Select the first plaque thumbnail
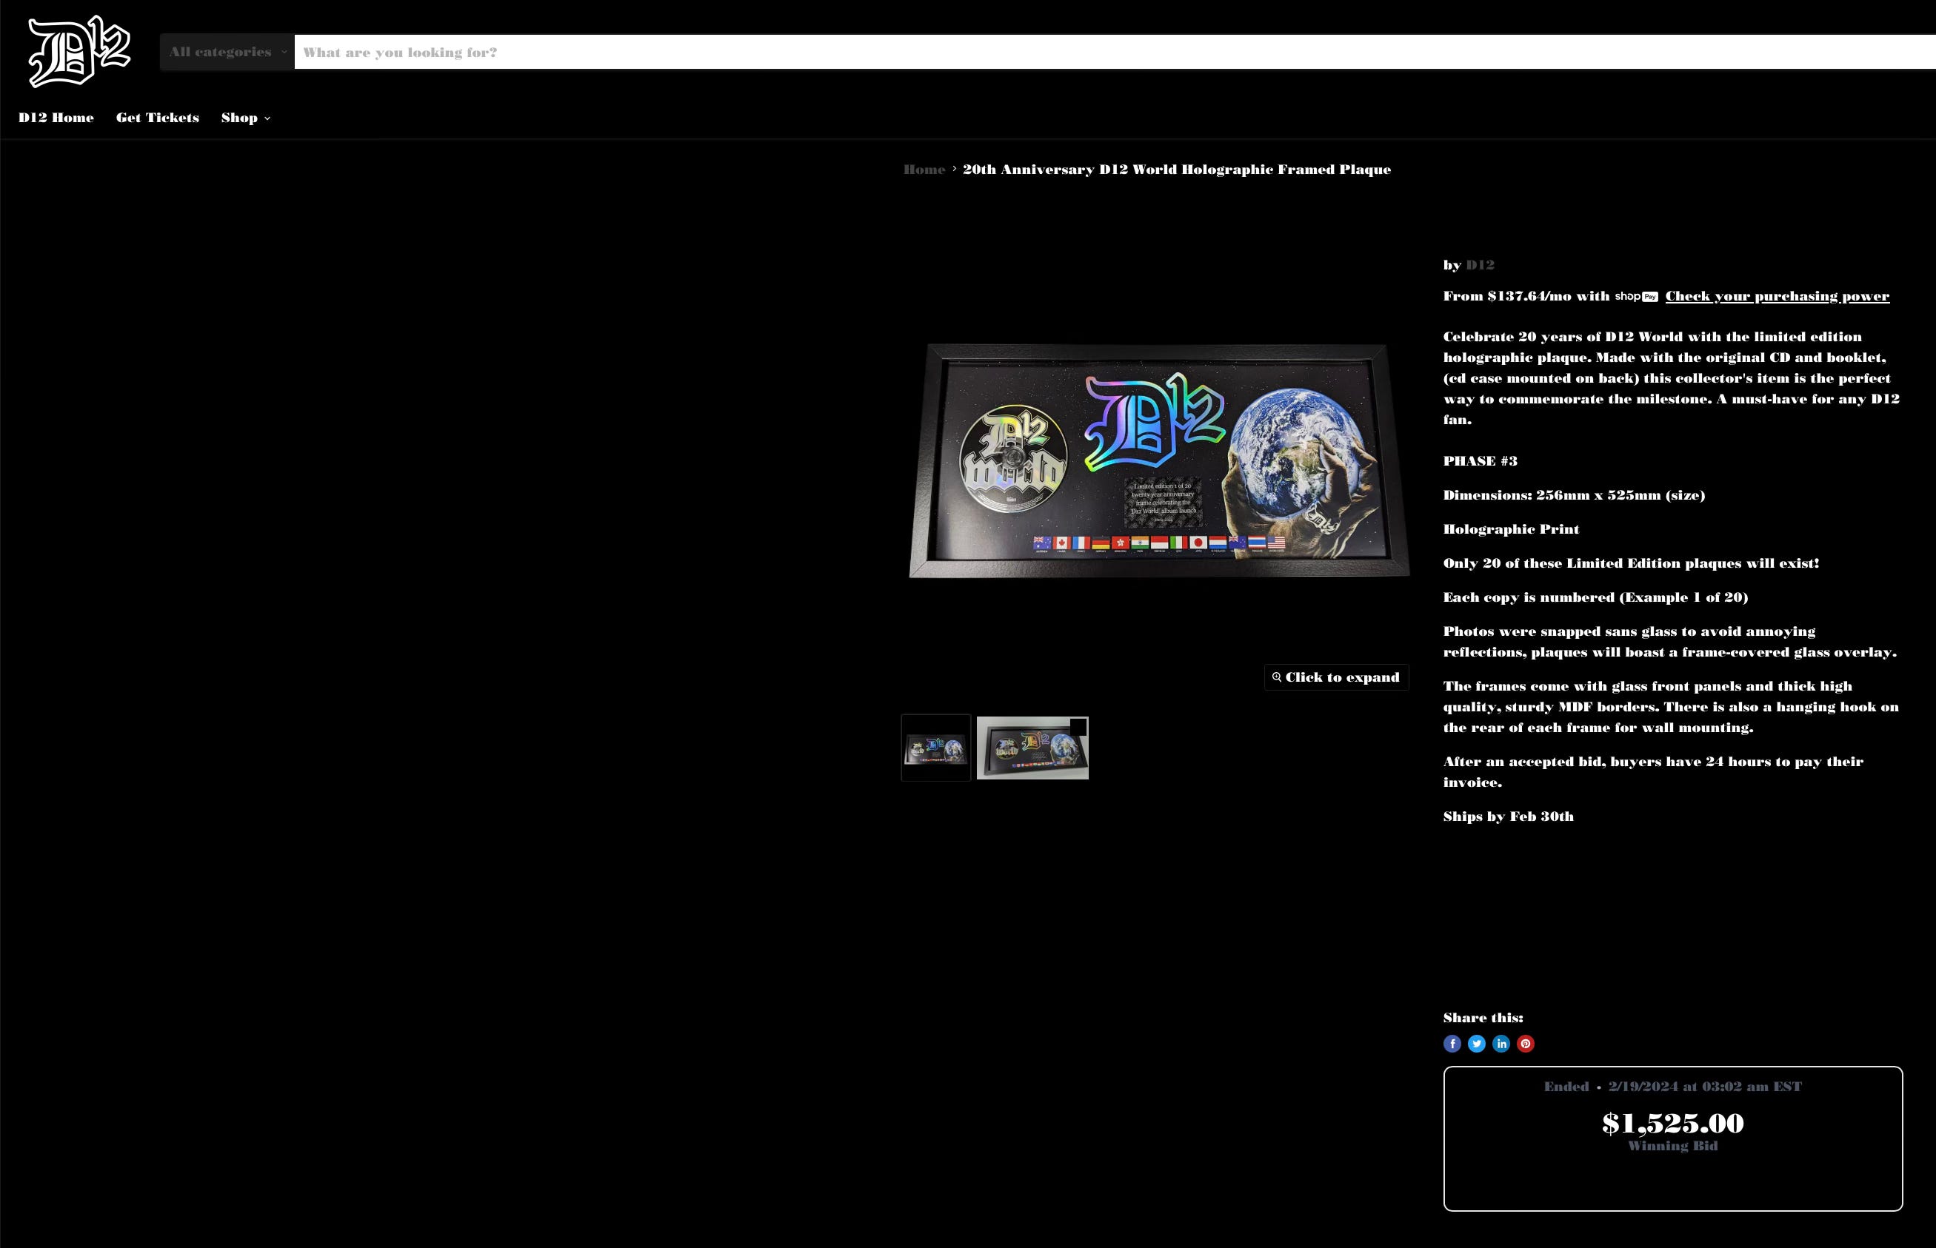The width and height of the screenshot is (1936, 1248). [x=935, y=748]
